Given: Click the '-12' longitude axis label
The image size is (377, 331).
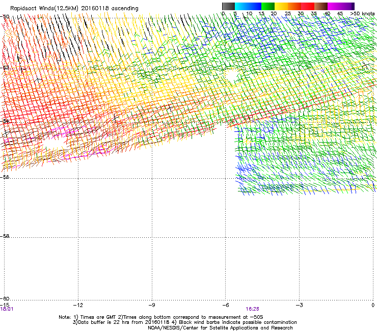Looking at the screenshot, I should [78, 305].
